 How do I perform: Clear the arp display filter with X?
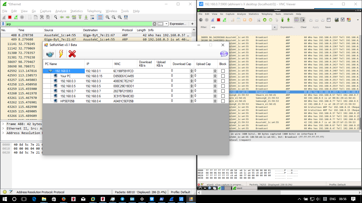coord(154,24)
